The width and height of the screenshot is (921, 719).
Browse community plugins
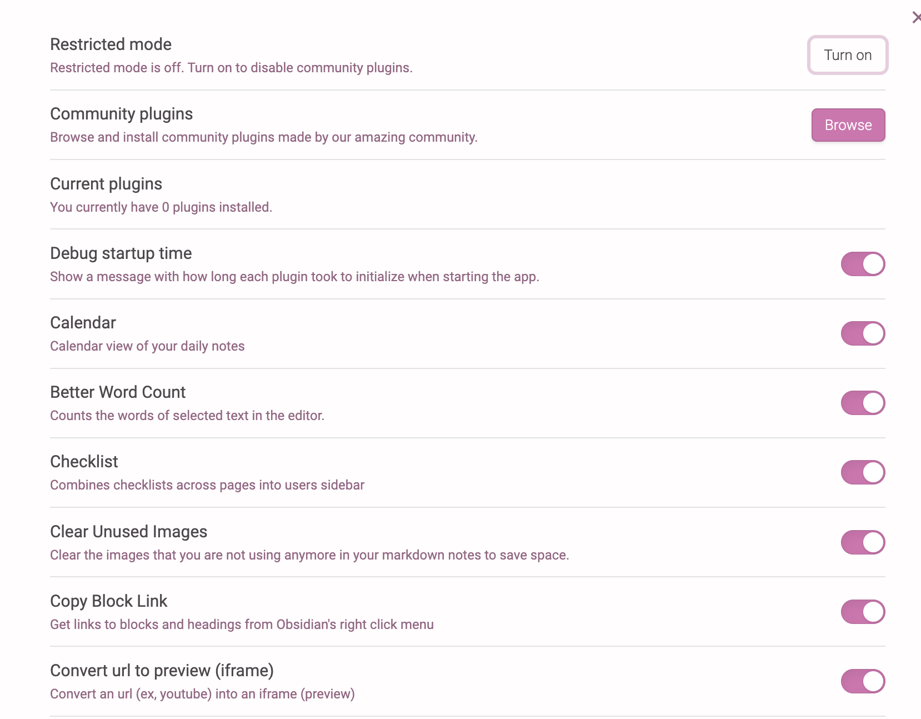tap(848, 125)
